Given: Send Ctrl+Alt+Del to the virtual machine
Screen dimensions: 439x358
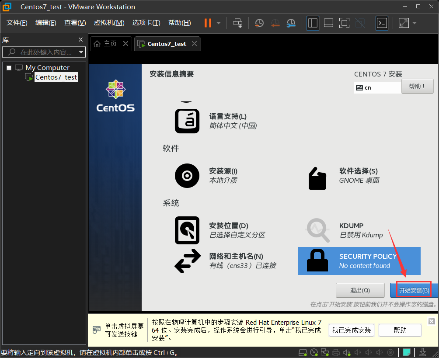Looking at the screenshot, I should [x=238, y=23].
